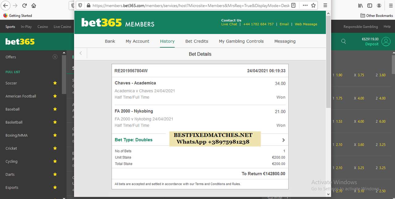Viewport: 395px width, 199px height.
Task: Open the Messaging tab
Action: pos(285,41)
